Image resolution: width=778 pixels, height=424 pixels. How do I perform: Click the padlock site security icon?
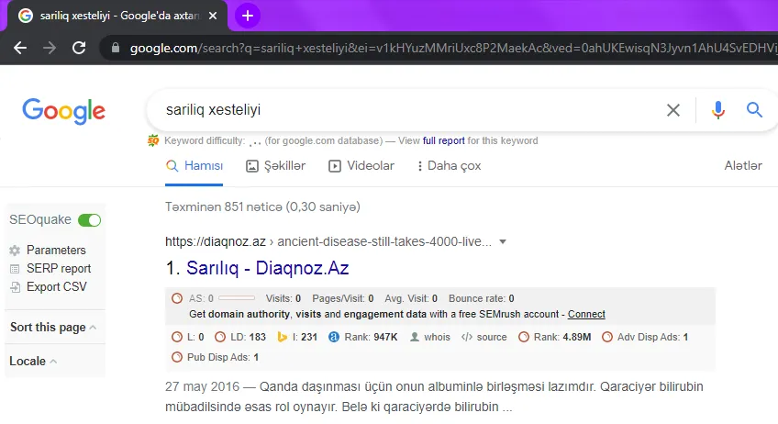point(116,48)
